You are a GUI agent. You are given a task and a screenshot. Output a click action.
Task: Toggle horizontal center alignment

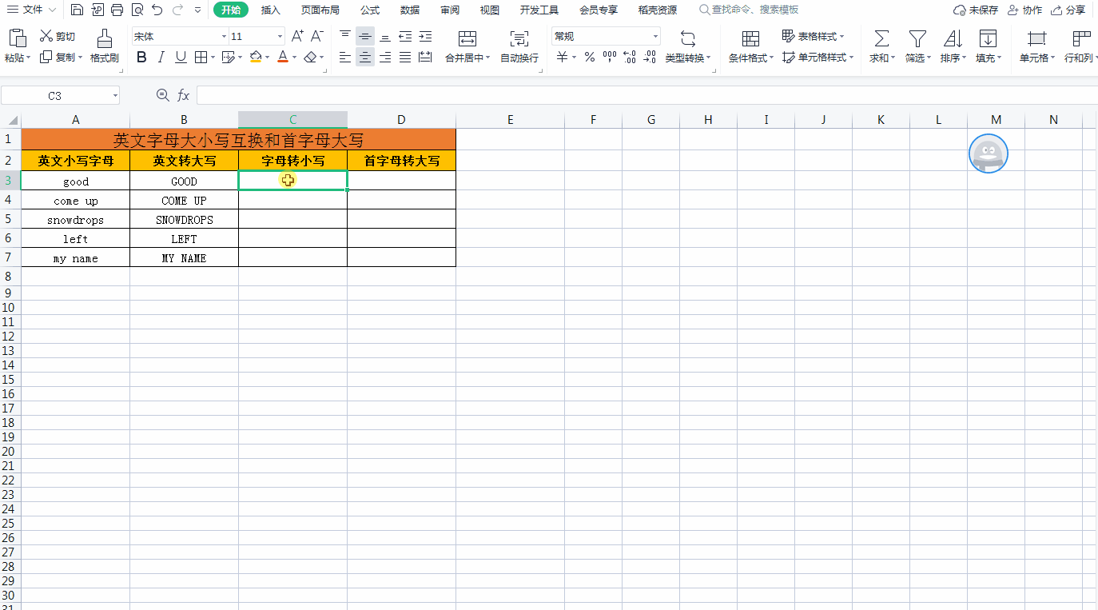365,58
